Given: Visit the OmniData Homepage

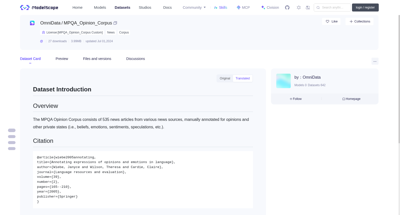Looking at the screenshot, I should point(351,99).
